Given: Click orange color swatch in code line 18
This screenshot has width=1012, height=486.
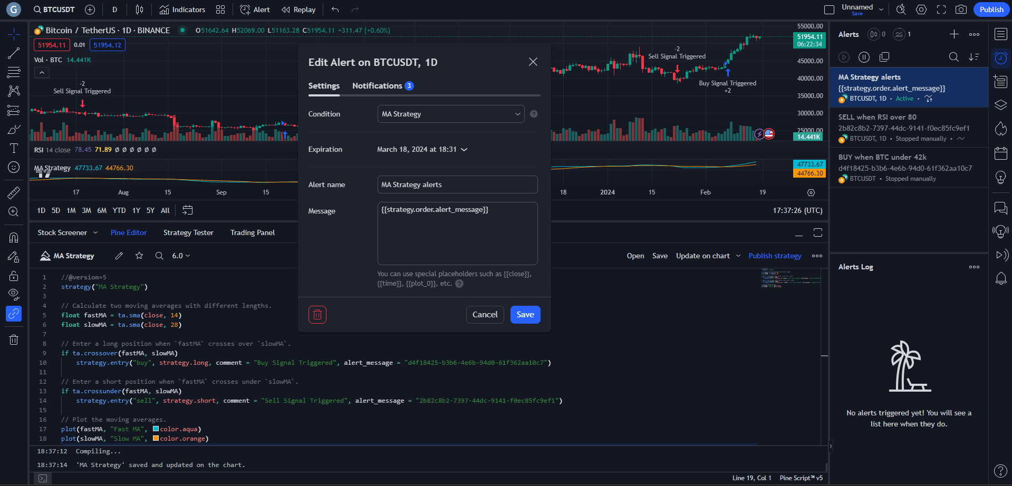Looking at the screenshot, I should point(156,439).
